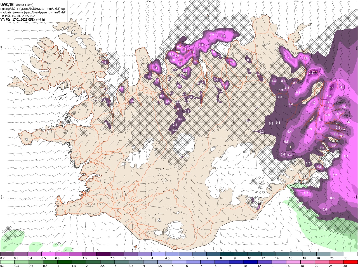Pick the darkest green bottom swatch starting at 1
This screenshot has width=358, height=268.
[65, 262]
